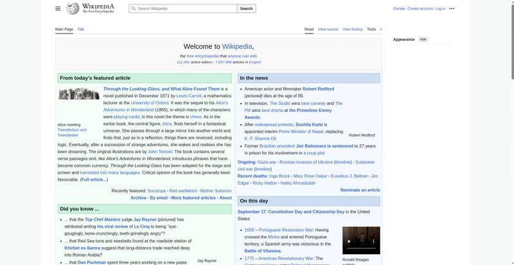This screenshot has width=514, height=265.
Task: Click the page vertical scrollbar
Action: coord(512,42)
